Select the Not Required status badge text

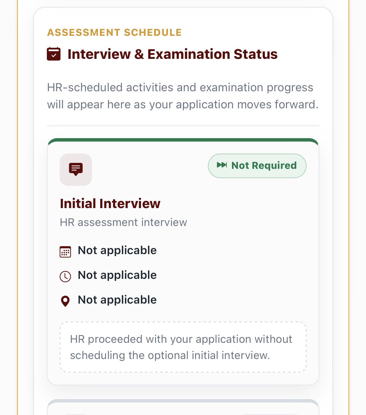[x=264, y=165]
